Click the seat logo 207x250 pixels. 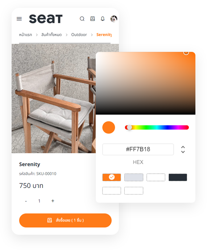click(x=46, y=19)
